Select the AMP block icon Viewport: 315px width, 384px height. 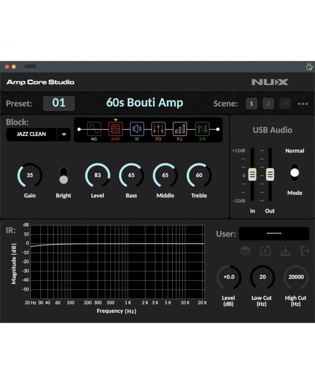coord(115,129)
